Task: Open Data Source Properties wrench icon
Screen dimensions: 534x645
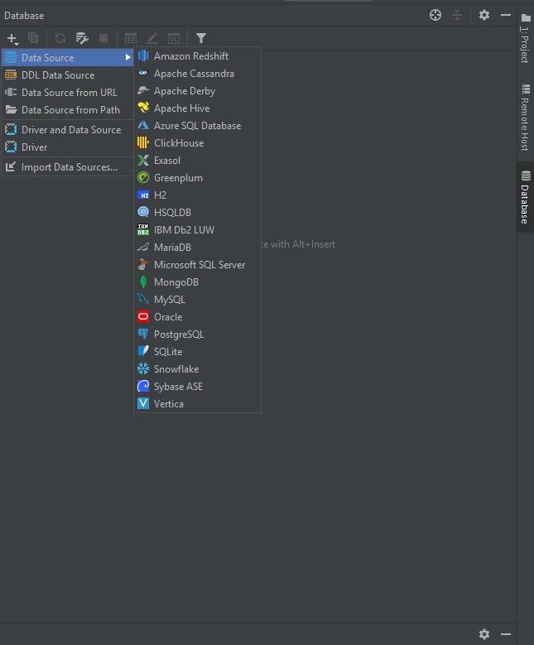Action: click(82, 38)
